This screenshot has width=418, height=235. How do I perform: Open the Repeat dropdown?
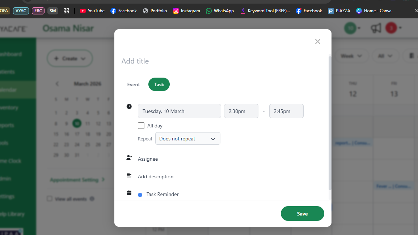tap(187, 139)
